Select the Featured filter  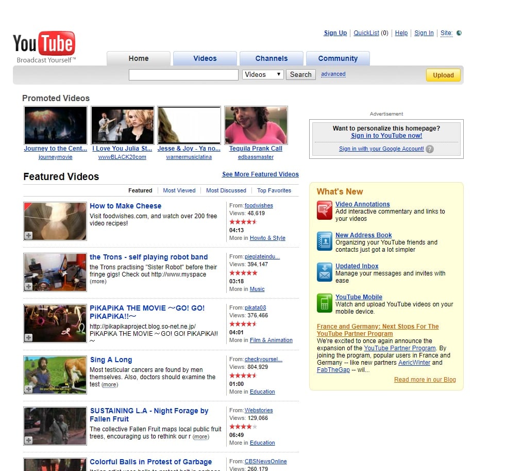coord(140,190)
